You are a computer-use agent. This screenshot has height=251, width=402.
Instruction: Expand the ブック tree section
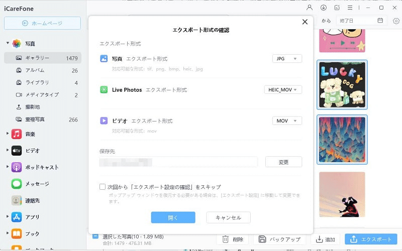click(8, 233)
